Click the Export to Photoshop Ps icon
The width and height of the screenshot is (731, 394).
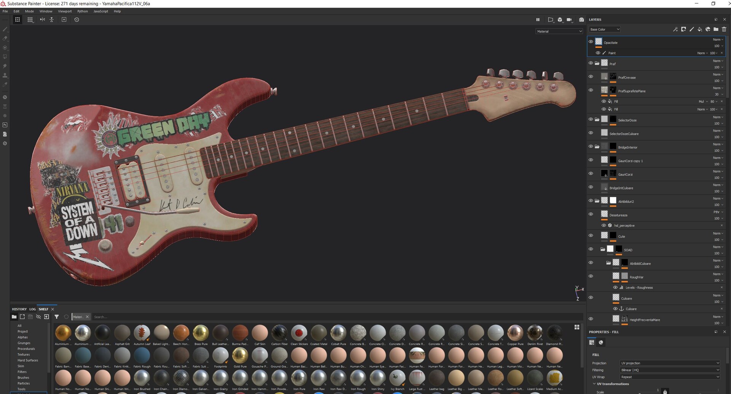tap(5, 125)
